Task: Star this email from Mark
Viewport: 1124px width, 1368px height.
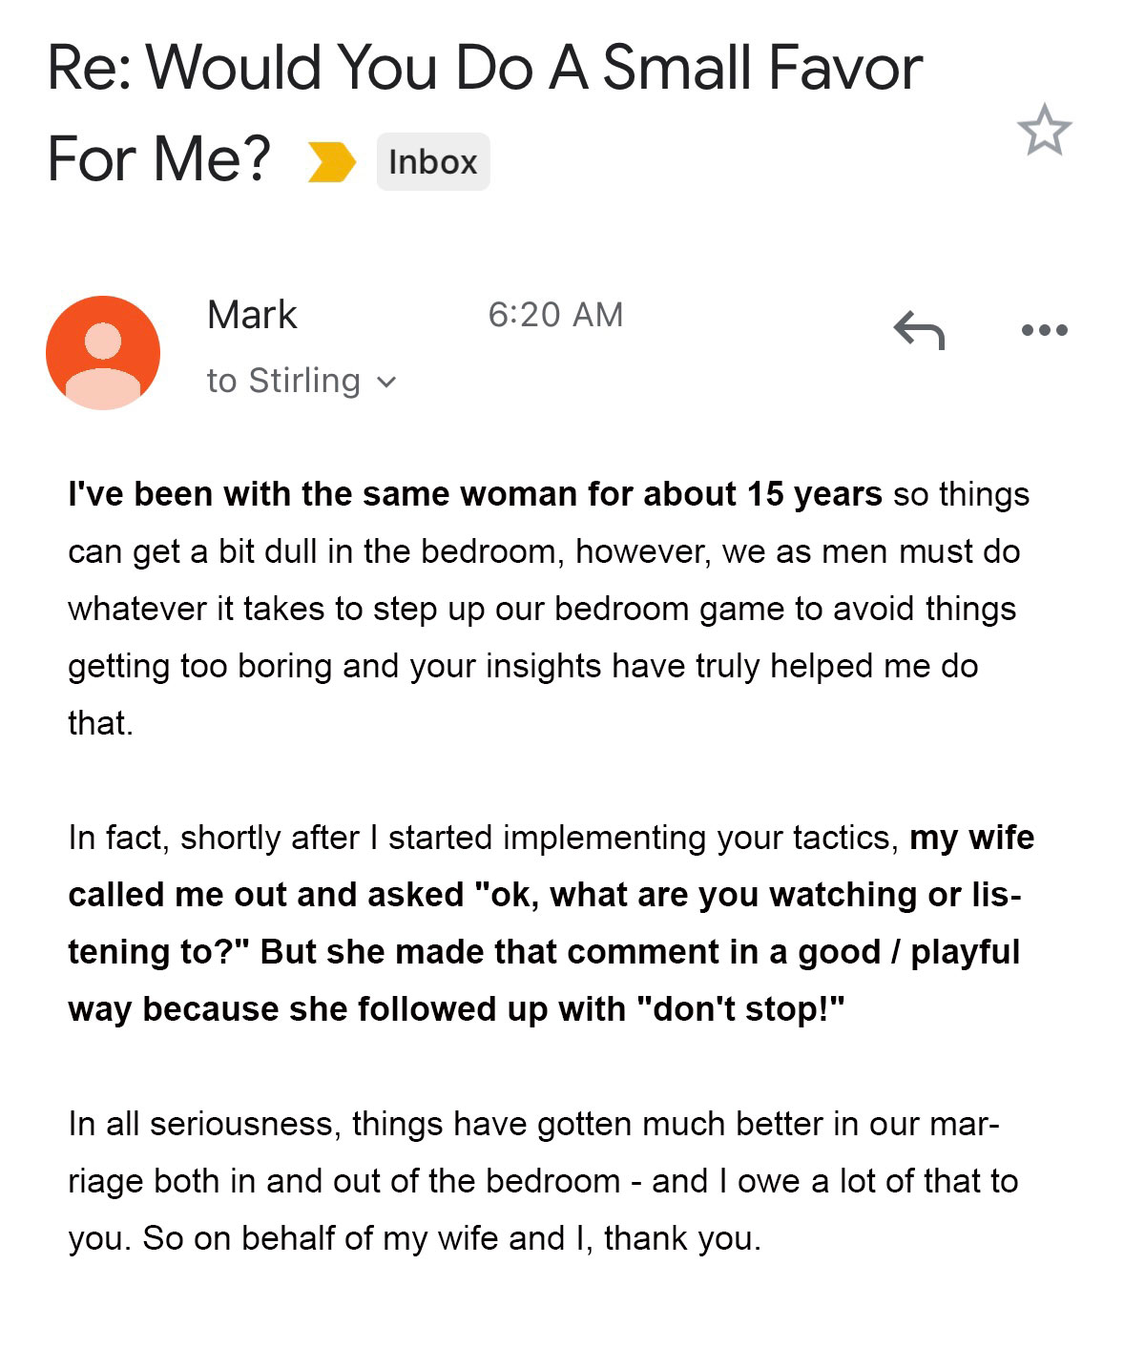Action: [x=1044, y=130]
